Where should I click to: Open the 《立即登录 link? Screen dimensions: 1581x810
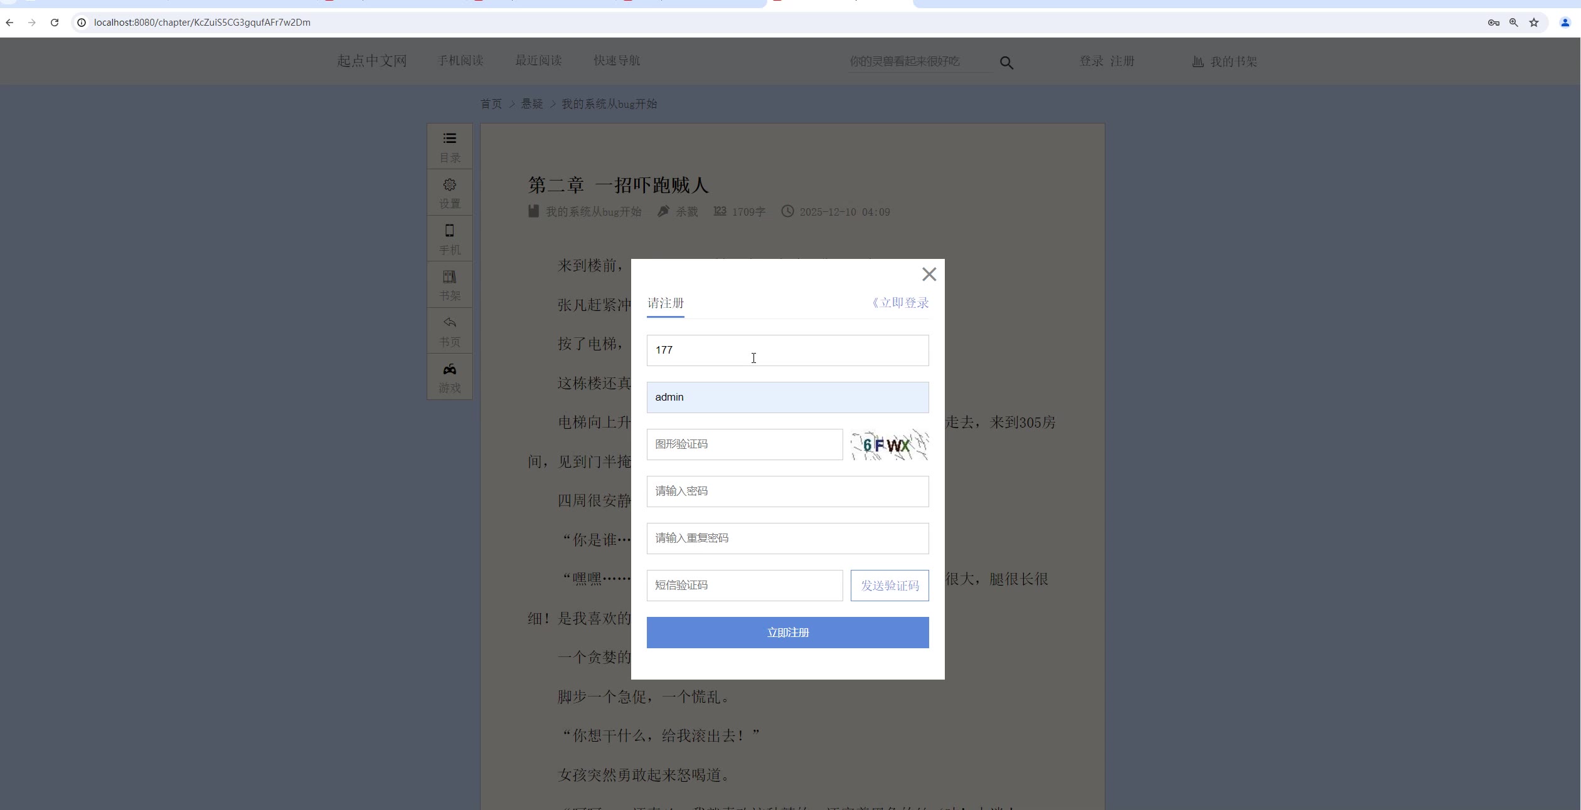pyautogui.click(x=900, y=303)
